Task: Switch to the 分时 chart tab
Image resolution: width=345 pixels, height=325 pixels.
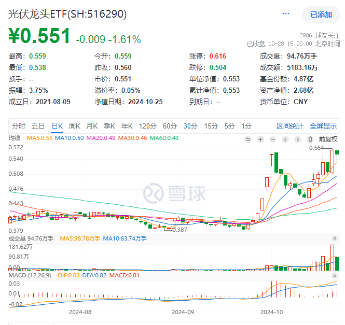Action: 19,126
